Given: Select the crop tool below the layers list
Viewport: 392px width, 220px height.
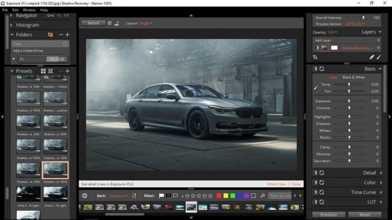Looking at the screenshot, I should pyautogui.click(x=315, y=57).
